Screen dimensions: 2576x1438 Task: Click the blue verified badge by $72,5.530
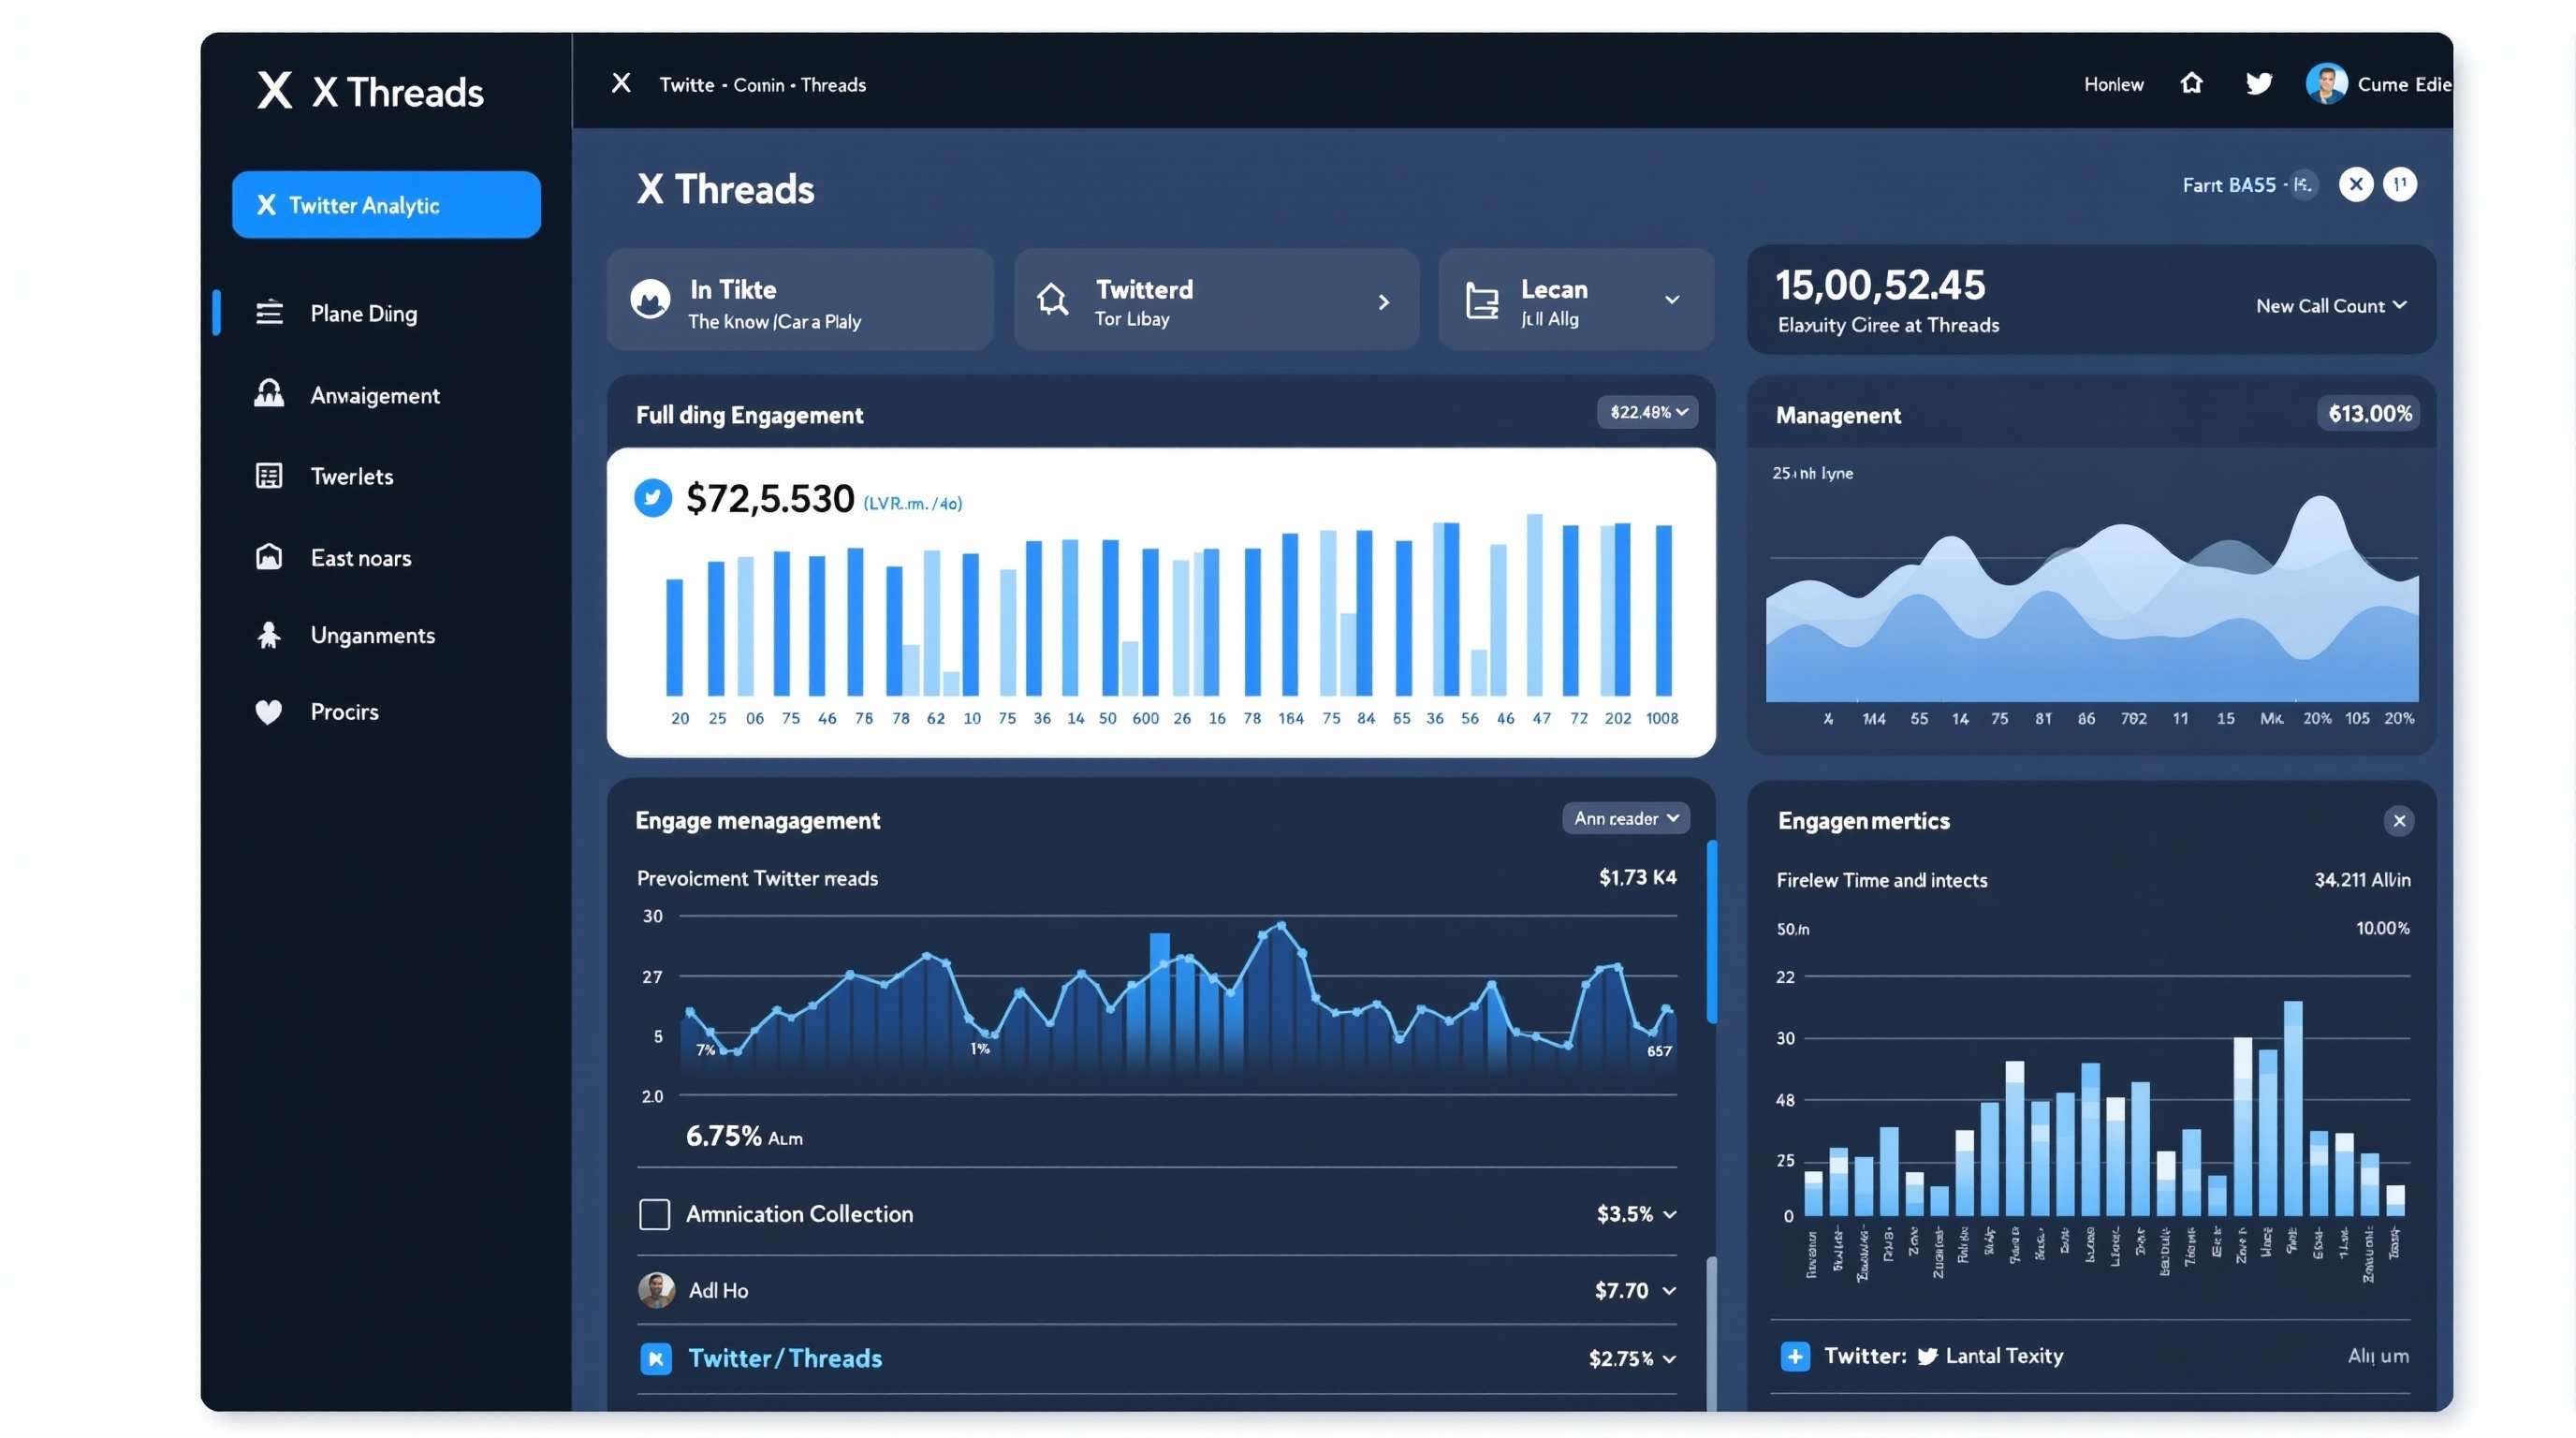click(652, 498)
